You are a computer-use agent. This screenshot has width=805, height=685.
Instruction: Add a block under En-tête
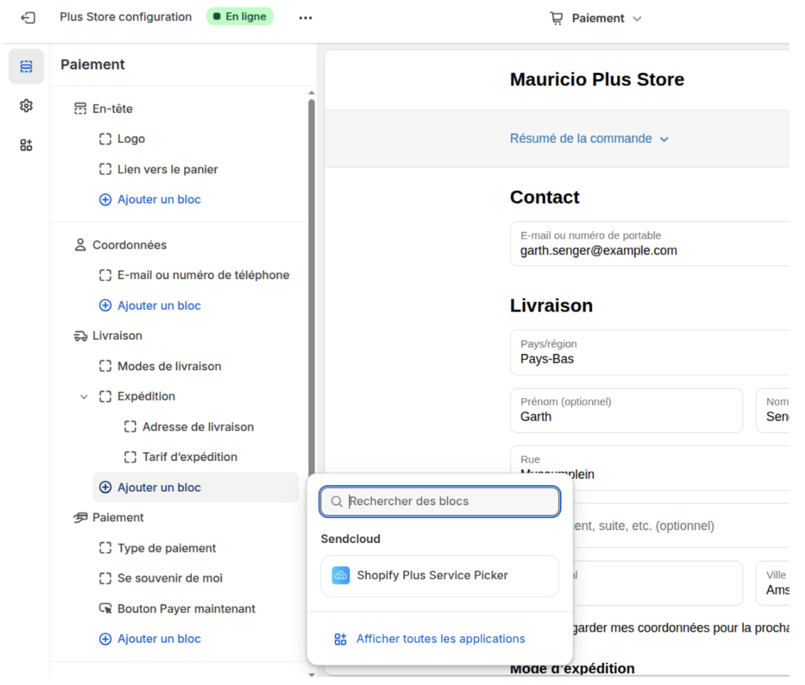coord(150,200)
